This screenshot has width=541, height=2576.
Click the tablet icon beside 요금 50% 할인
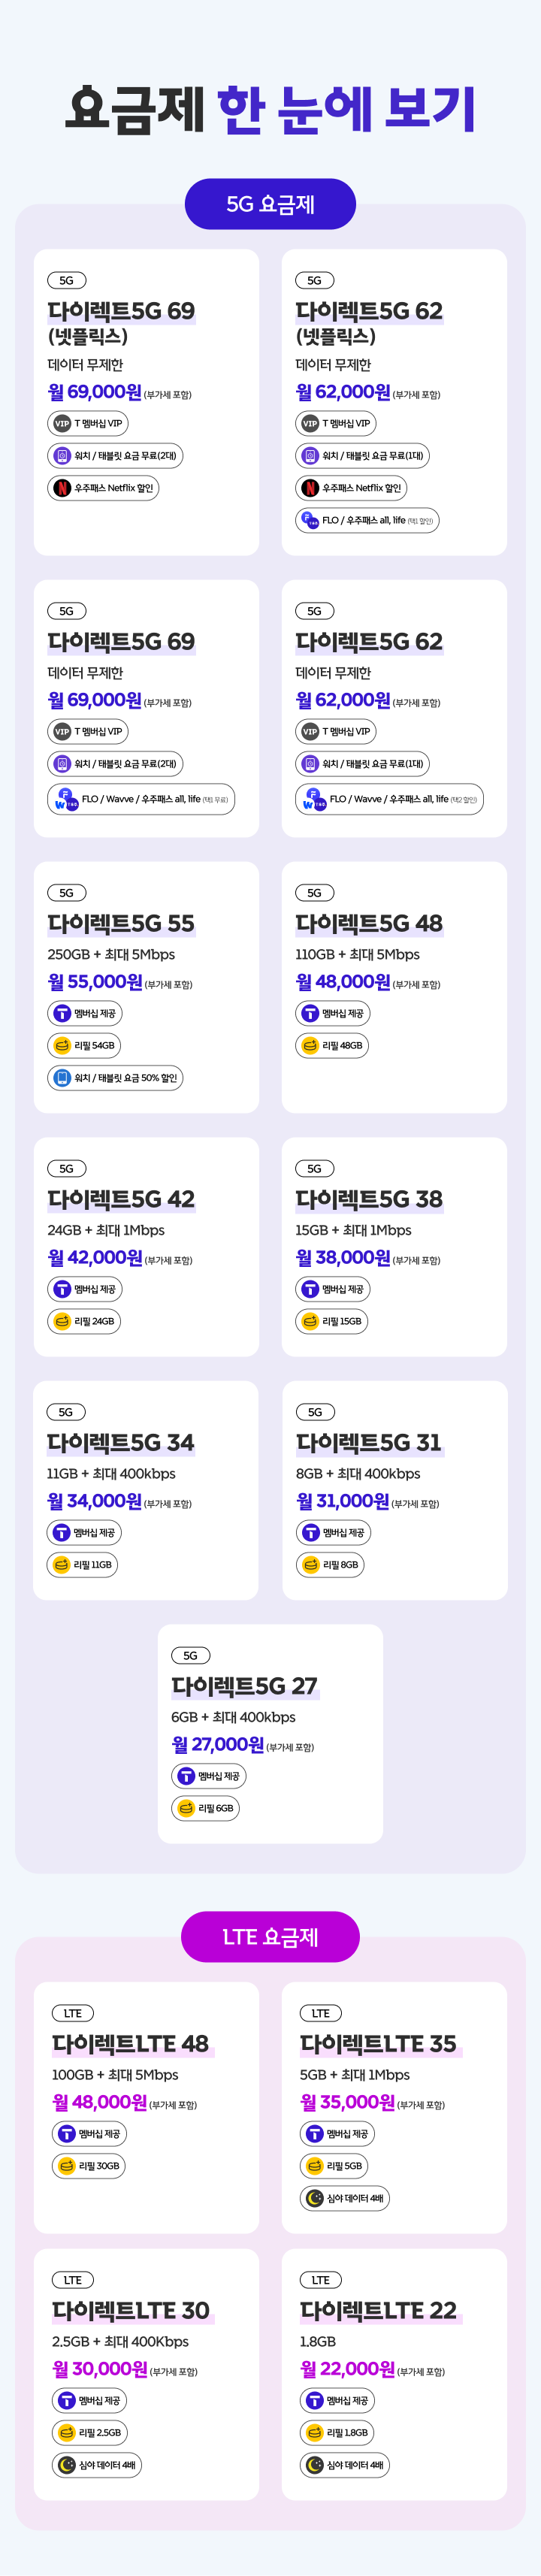point(62,1078)
